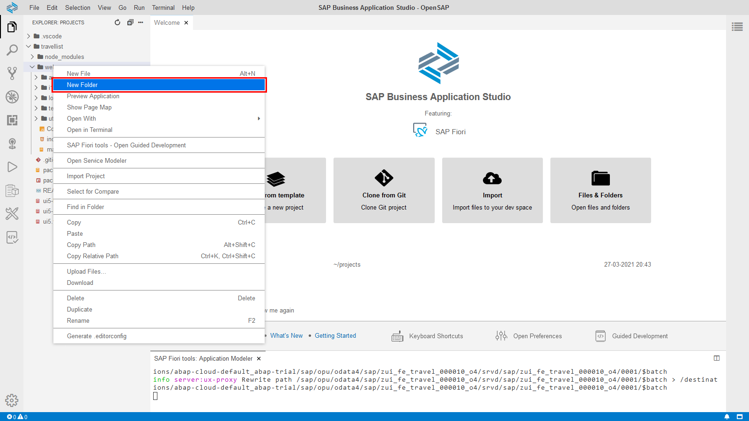749x421 pixels.
Task: Select Select for Compare entry
Action: pyautogui.click(x=159, y=191)
